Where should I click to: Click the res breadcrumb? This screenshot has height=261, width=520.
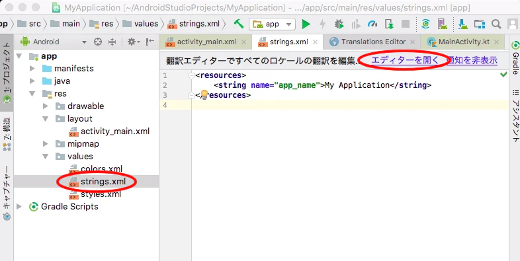(x=101, y=24)
